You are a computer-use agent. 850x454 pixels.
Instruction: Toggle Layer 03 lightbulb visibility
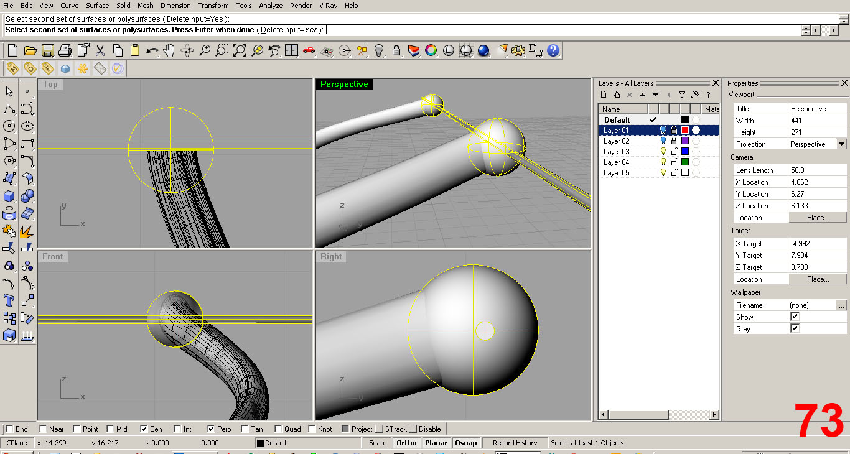pos(663,152)
